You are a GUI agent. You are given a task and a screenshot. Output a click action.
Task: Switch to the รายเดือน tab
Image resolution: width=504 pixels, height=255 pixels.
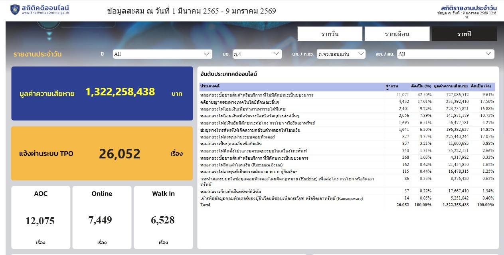pyautogui.click(x=397, y=34)
